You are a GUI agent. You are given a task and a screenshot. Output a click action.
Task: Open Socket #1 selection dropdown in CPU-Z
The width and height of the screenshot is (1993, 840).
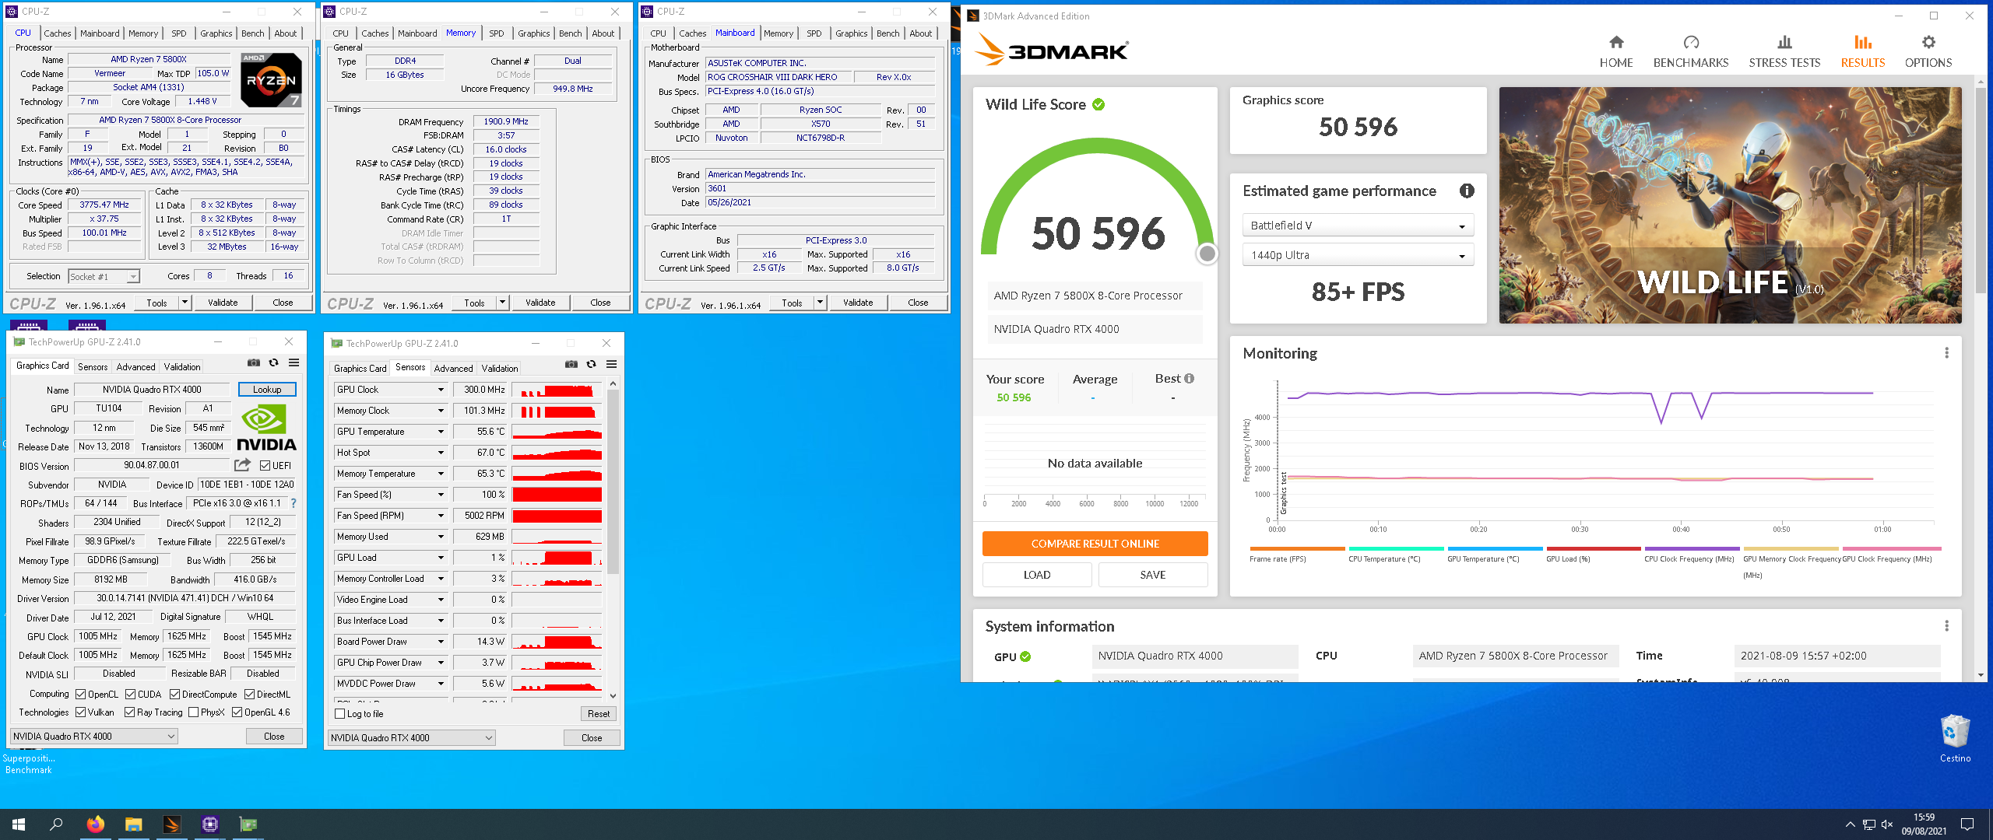coord(104,276)
